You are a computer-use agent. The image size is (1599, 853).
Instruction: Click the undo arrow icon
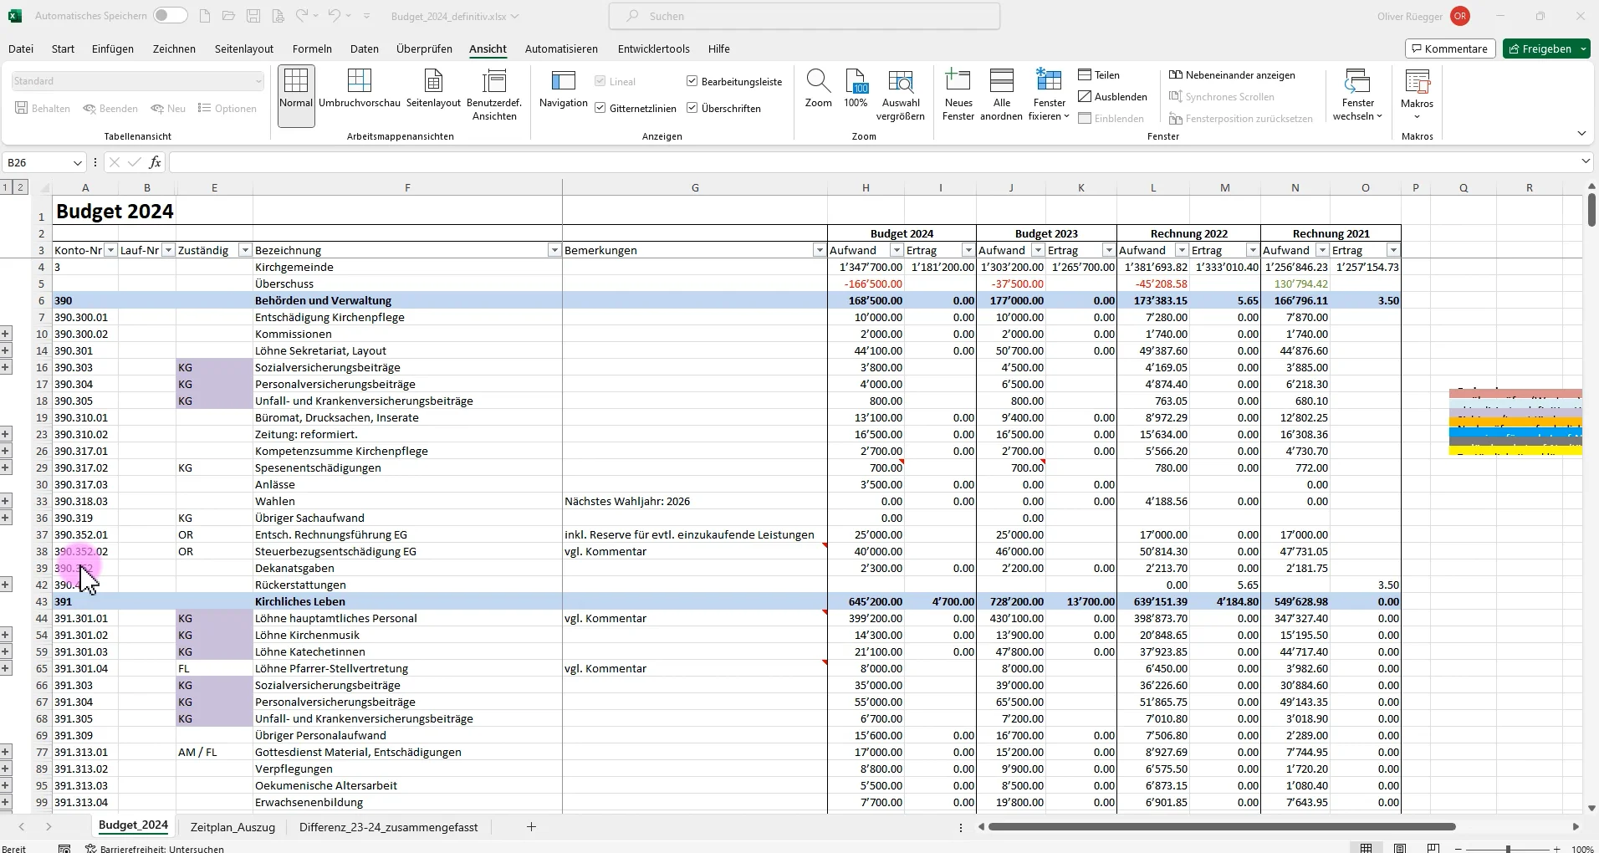tap(334, 16)
